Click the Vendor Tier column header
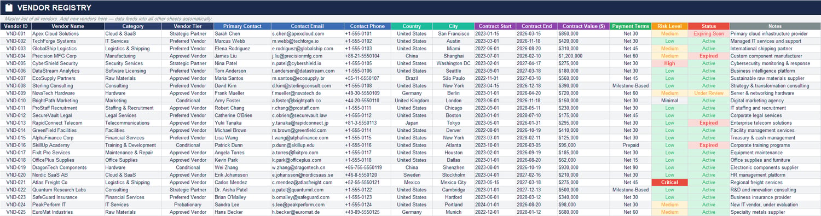 pos(188,26)
